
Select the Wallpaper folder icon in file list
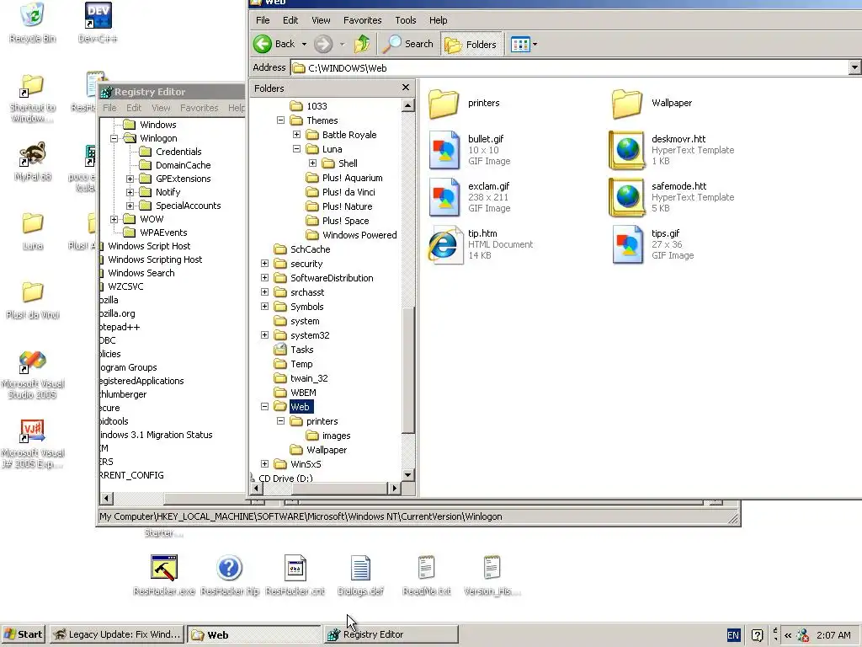point(627,104)
